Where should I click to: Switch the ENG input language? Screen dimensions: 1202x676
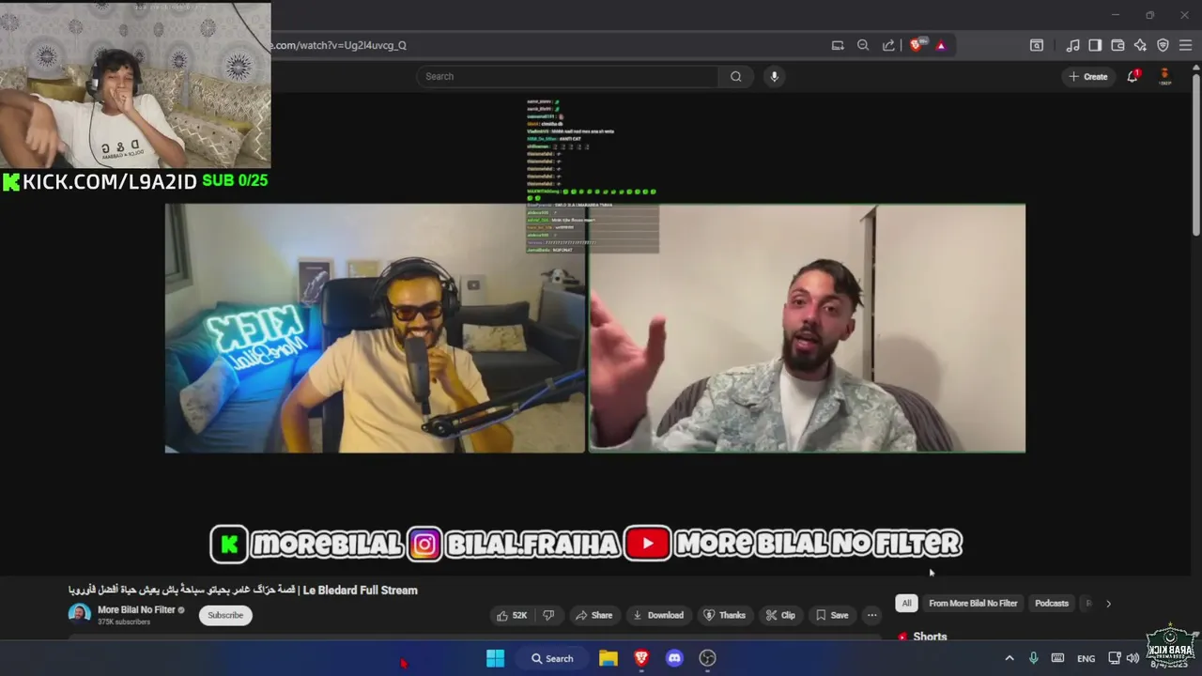[x=1086, y=658]
